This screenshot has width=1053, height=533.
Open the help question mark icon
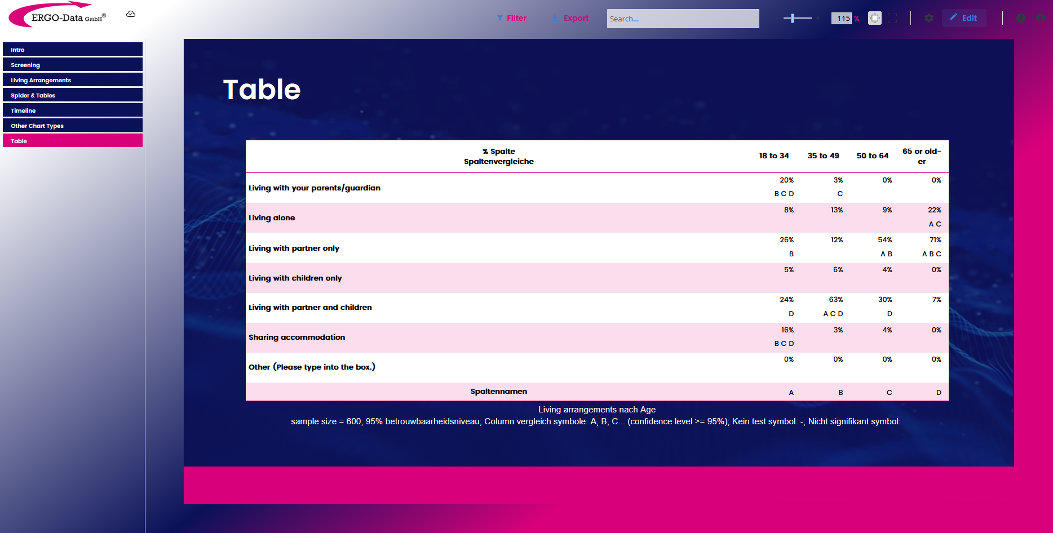click(x=1021, y=18)
